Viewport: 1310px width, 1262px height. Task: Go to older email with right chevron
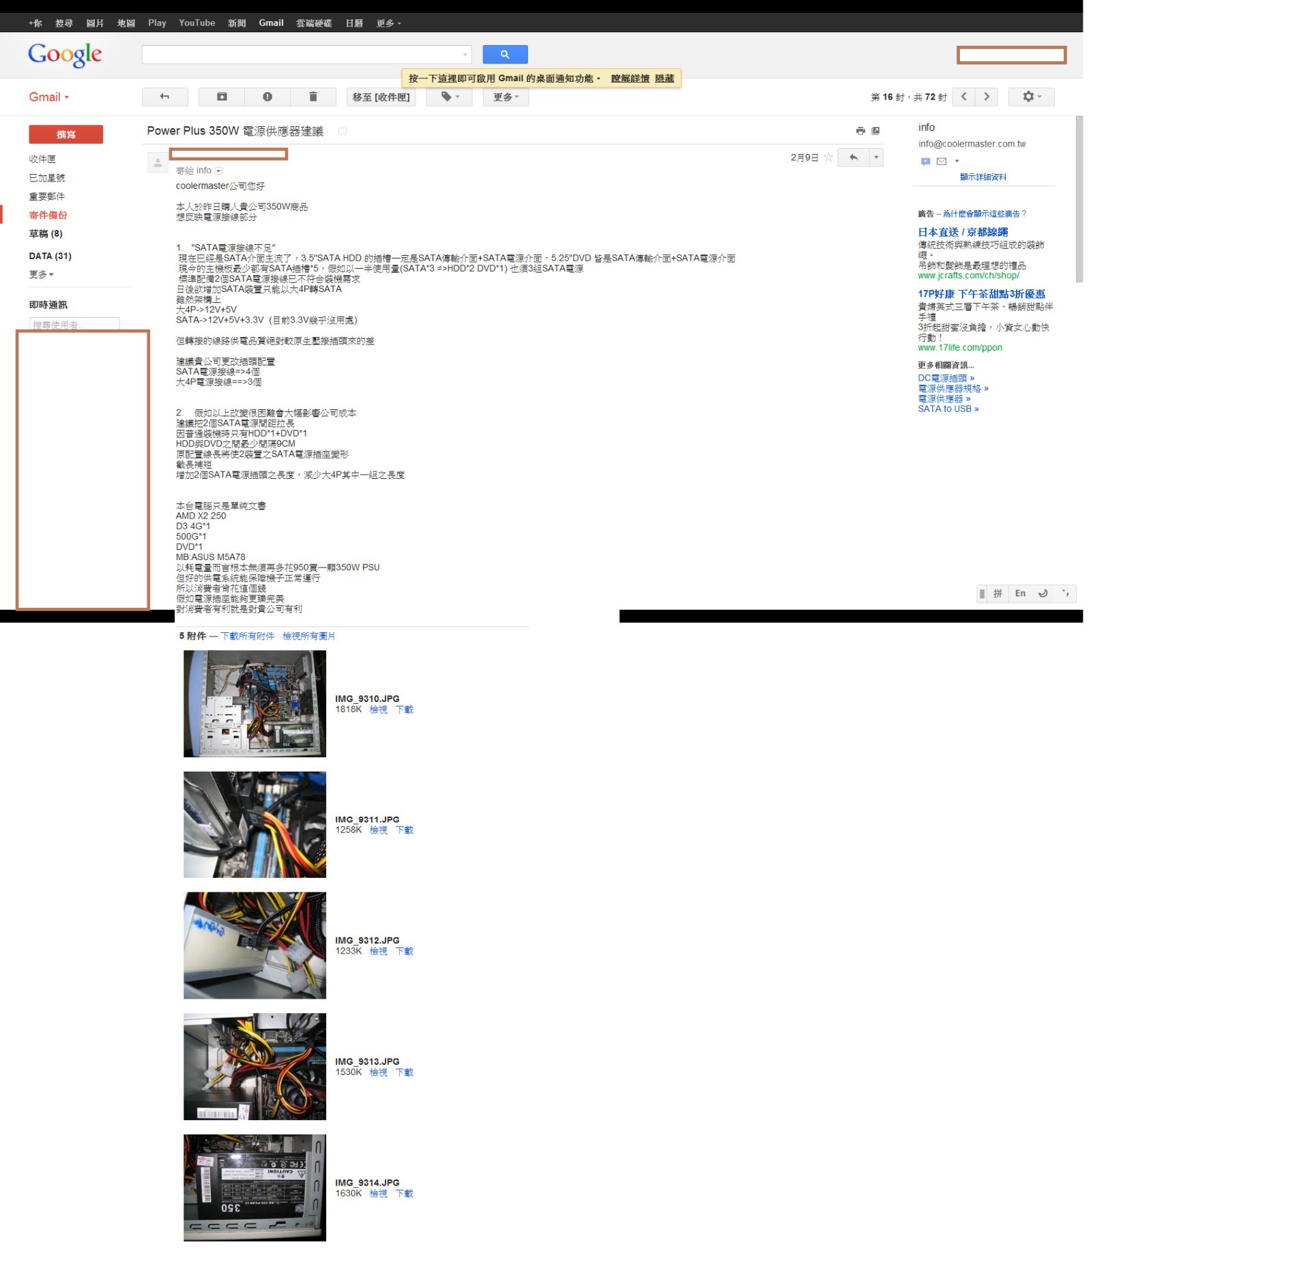987,97
